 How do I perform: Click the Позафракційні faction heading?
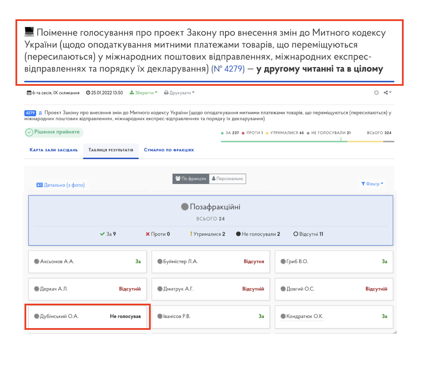[x=215, y=207]
